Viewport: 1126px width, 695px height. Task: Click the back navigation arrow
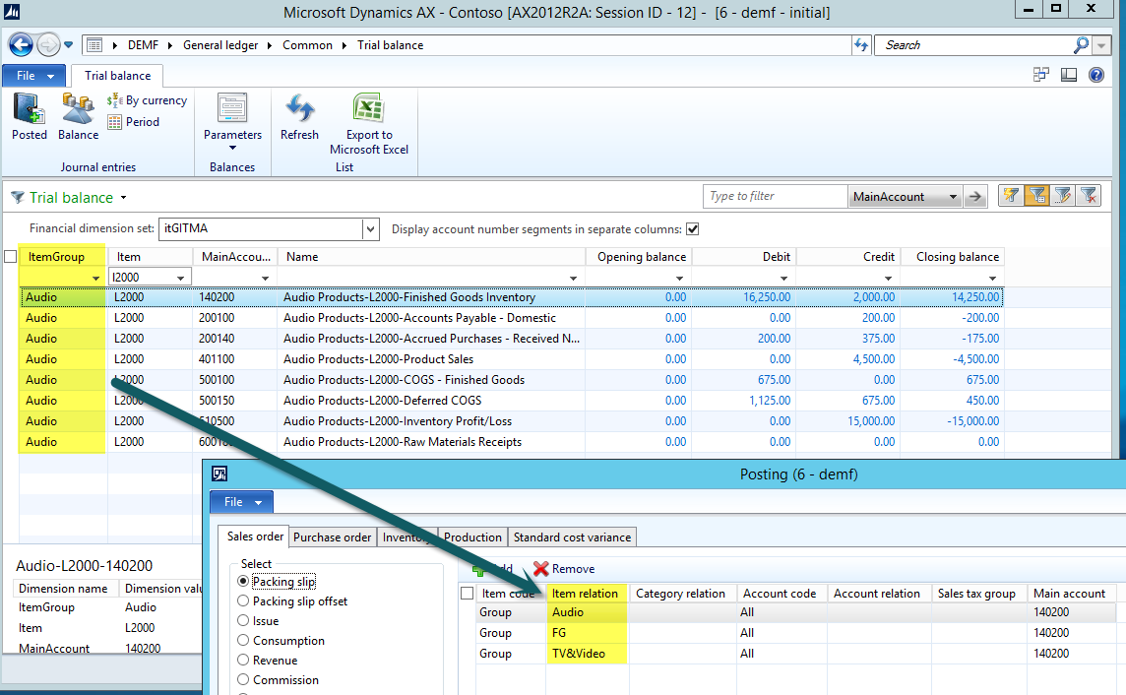tap(21, 45)
